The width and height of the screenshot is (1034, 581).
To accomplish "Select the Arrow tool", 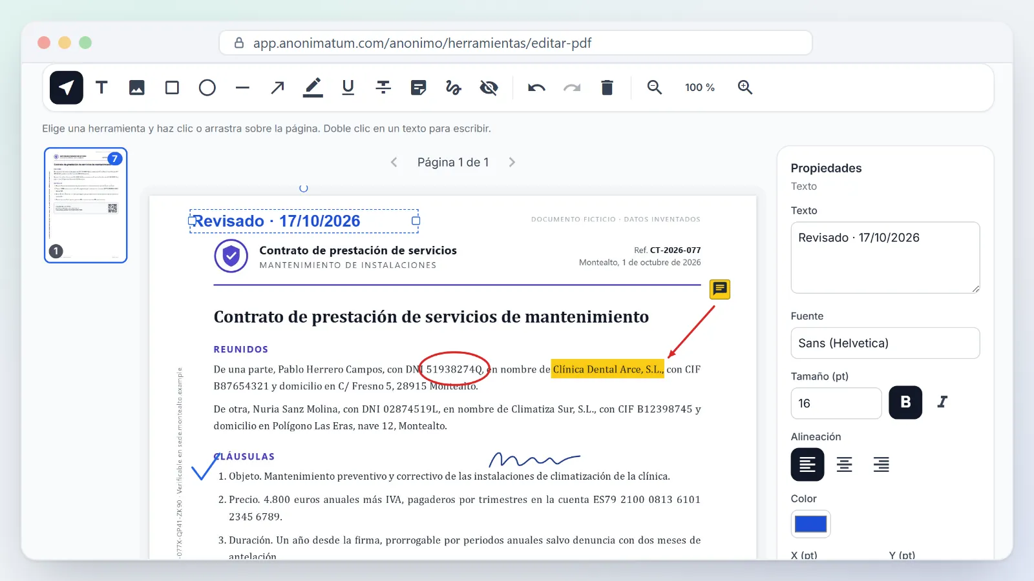I will [278, 88].
